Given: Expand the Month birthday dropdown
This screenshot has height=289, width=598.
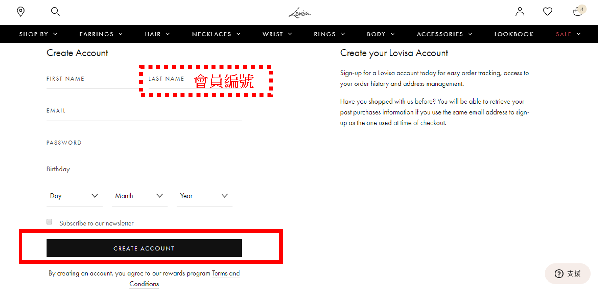Looking at the screenshot, I should pos(139,196).
